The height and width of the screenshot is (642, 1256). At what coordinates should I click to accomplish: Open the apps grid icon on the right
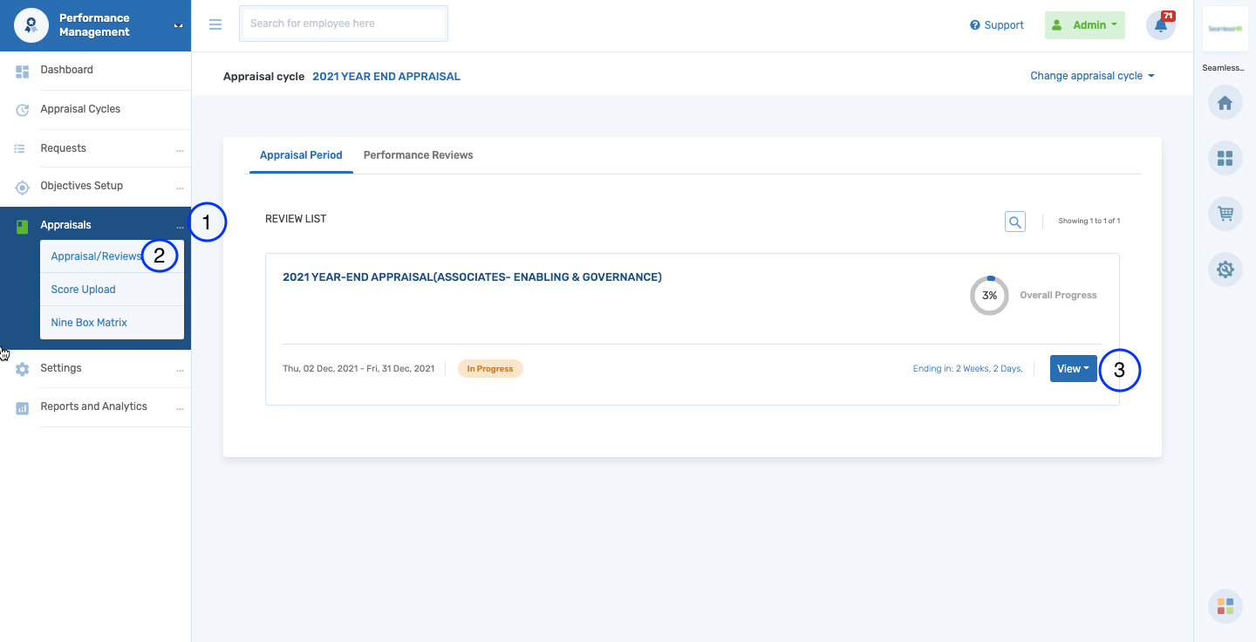[x=1225, y=158]
